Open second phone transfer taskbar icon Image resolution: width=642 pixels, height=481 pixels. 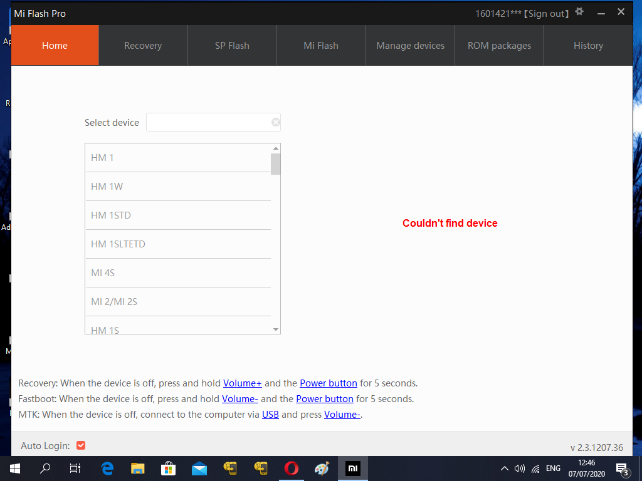tap(261, 468)
